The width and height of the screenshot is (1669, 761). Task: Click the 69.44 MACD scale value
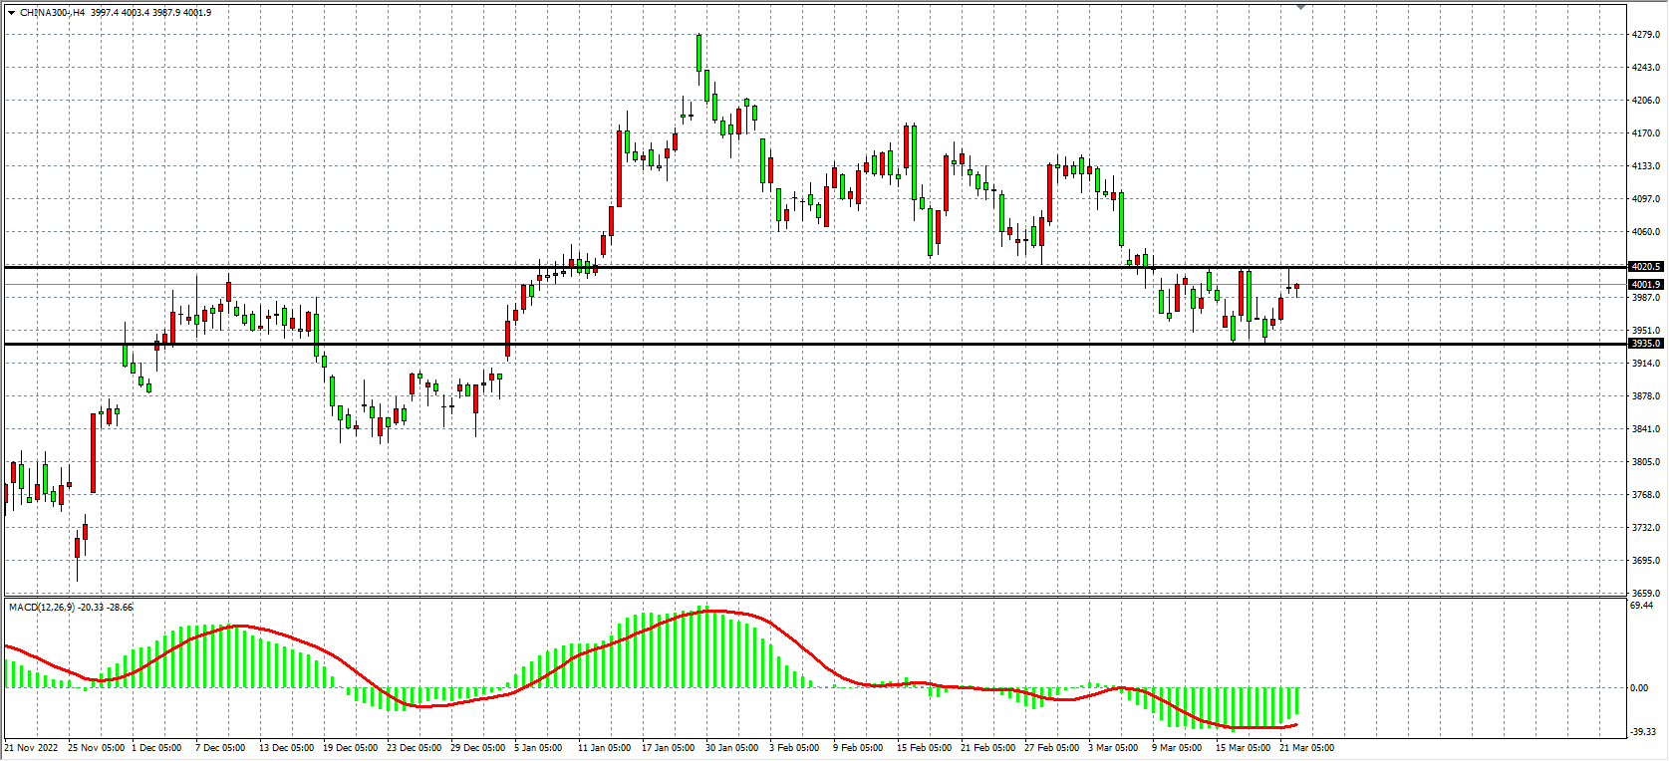pyautogui.click(x=1642, y=606)
